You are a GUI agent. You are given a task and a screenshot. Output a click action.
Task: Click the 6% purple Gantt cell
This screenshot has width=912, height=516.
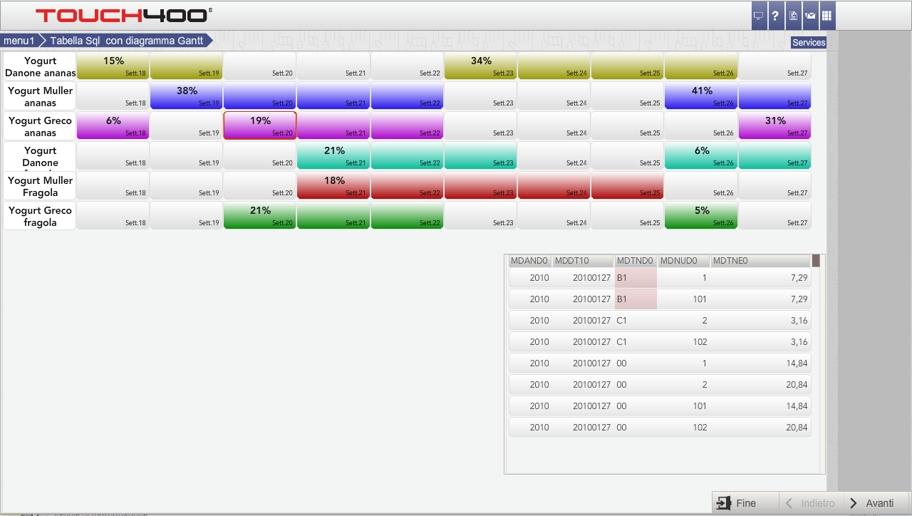click(113, 125)
